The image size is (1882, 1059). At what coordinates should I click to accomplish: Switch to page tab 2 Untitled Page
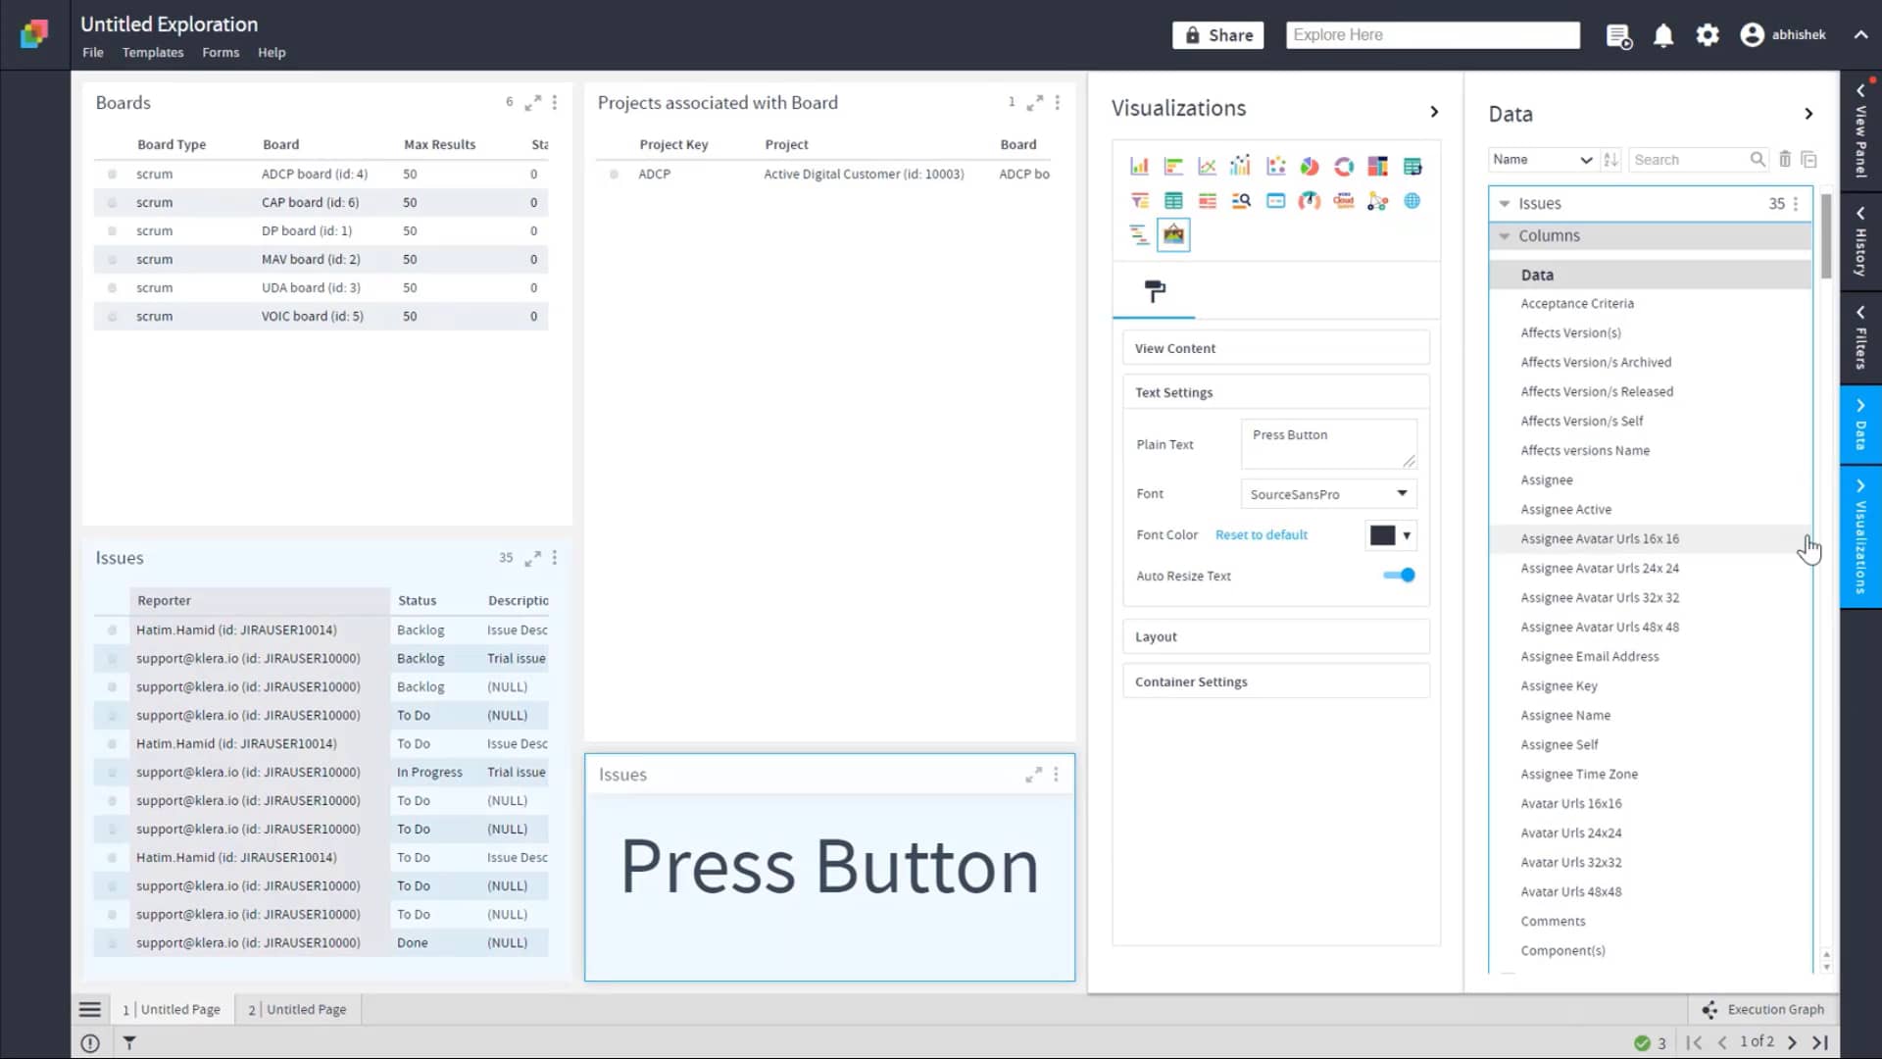(298, 1009)
